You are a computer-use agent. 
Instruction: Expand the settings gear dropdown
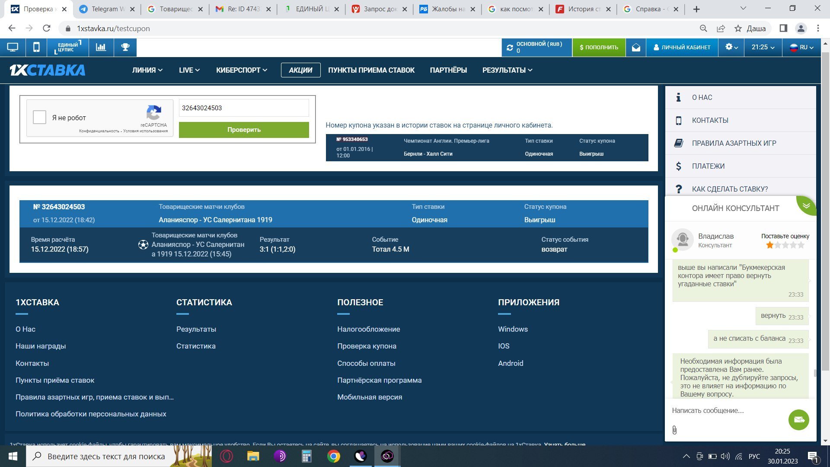pyautogui.click(x=731, y=48)
